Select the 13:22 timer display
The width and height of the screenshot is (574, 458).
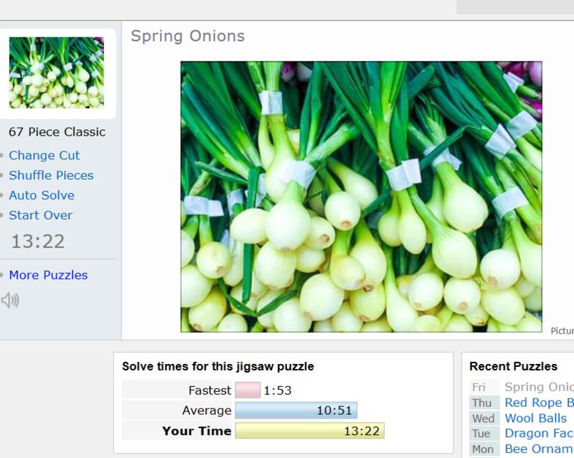pyautogui.click(x=38, y=241)
